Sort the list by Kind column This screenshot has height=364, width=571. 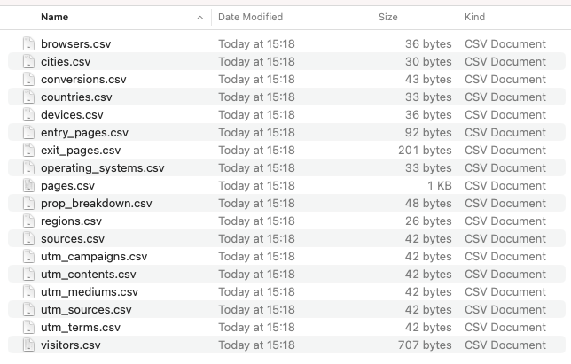point(475,17)
